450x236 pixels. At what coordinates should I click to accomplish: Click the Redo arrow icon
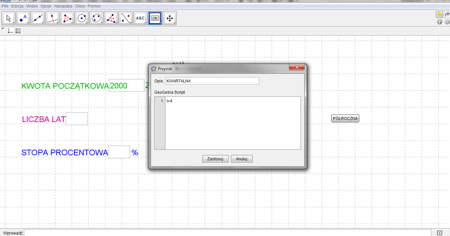pyautogui.click(x=447, y=14)
